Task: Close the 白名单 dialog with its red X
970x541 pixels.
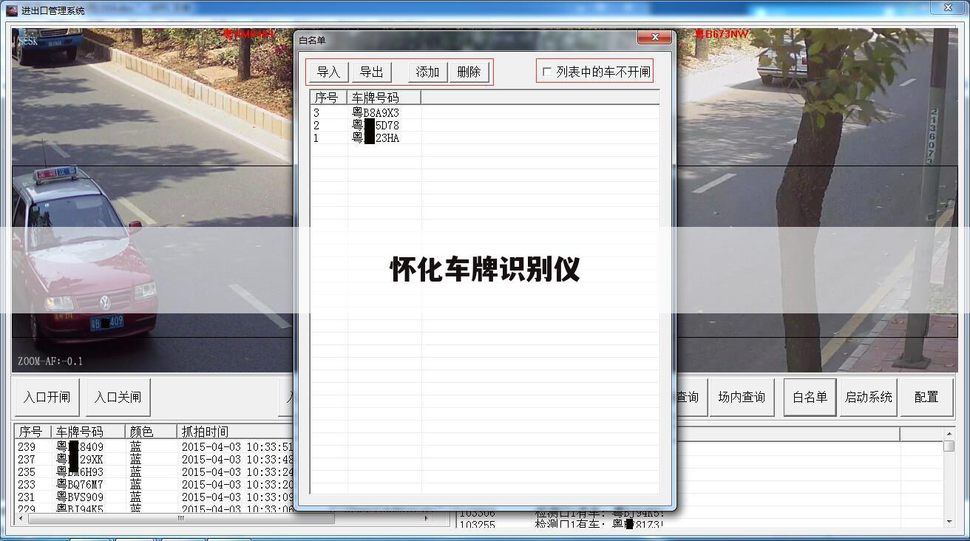Action: pos(655,38)
